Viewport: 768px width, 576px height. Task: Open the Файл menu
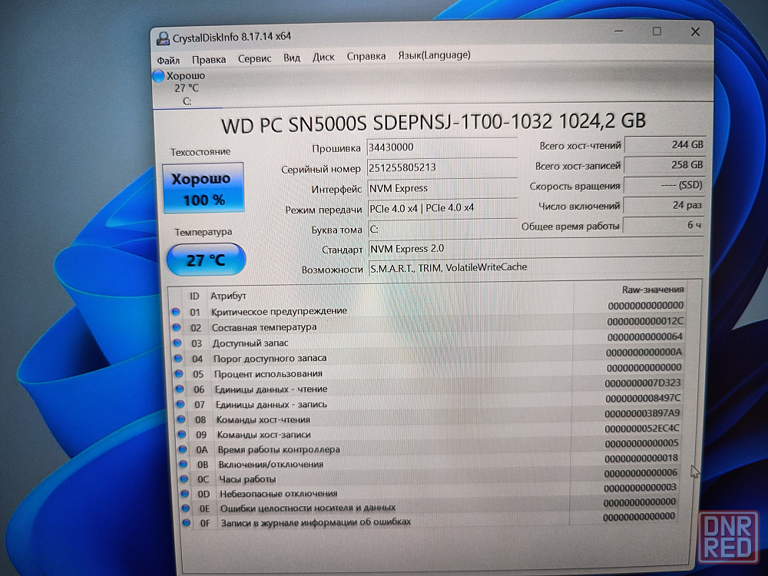coord(168,60)
